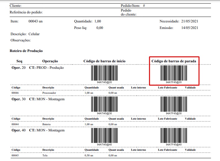Image resolution: width=220 pixels, height=161 pixels.
Task: Click the 'Oper. 30' row's 'CT: MON - Montagem' text
Action: [47, 99]
